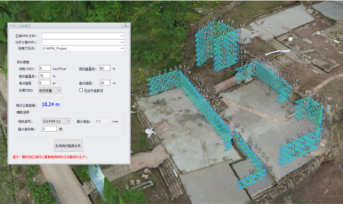This screenshot has width=343, height=204.
Task: Browse for the region KML file
Action: pyautogui.click(x=122, y=36)
